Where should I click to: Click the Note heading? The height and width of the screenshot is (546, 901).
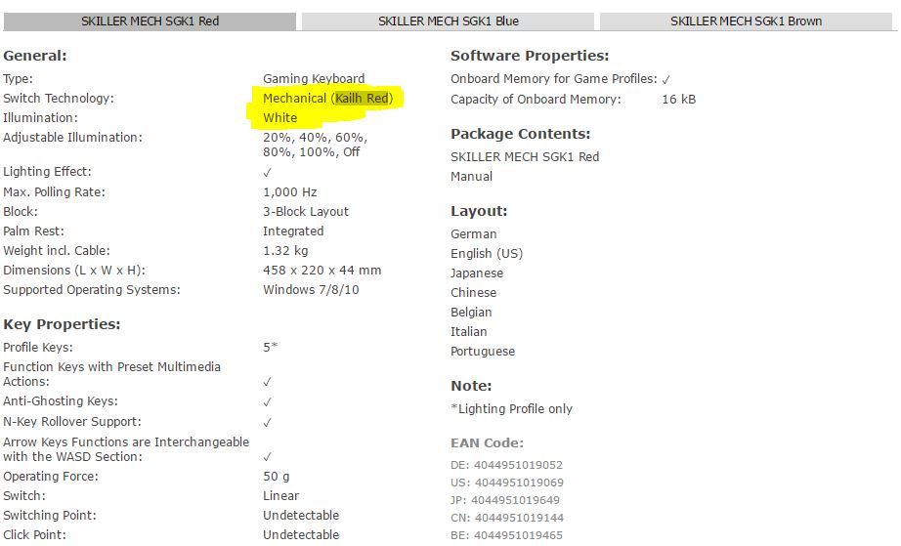471,386
